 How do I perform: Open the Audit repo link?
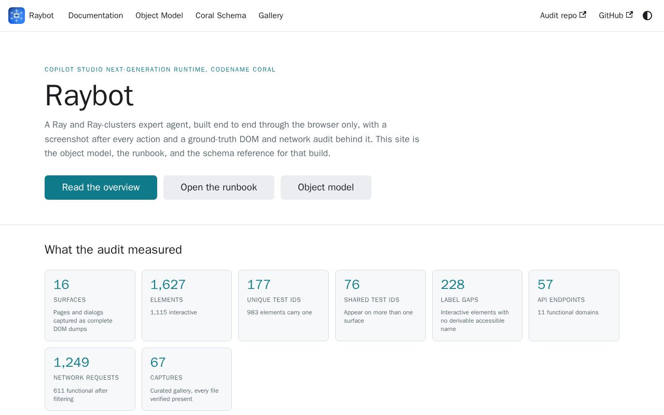point(563,16)
